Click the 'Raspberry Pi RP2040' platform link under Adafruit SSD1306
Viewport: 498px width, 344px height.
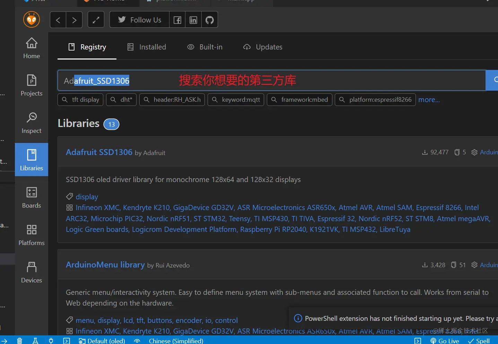pyautogui.click(x=273, y=229)
